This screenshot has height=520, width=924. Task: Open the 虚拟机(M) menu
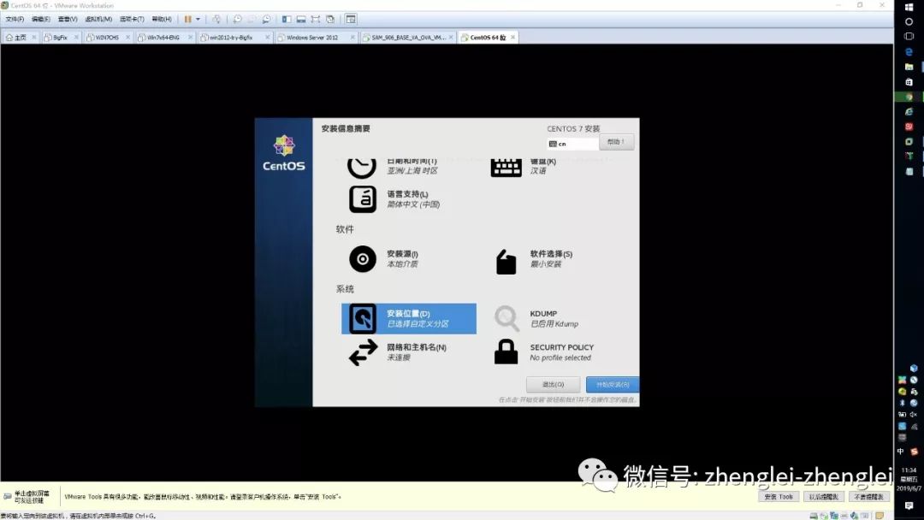pos(98,19)
